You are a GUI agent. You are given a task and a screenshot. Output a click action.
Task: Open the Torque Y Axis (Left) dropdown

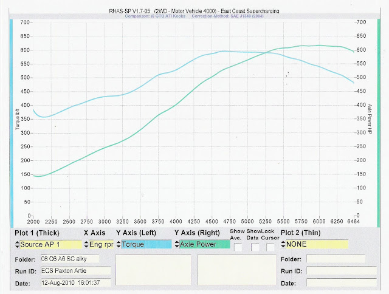pyautogui.click(x=146, y=244)
